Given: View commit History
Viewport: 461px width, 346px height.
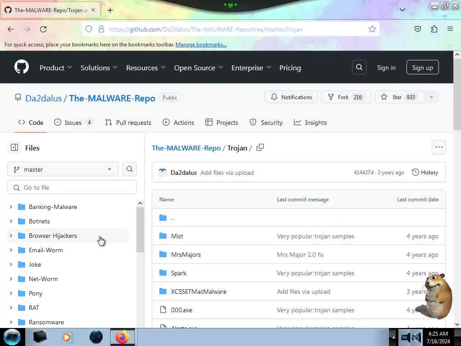Looking at the screenshot, I should 425,173.
